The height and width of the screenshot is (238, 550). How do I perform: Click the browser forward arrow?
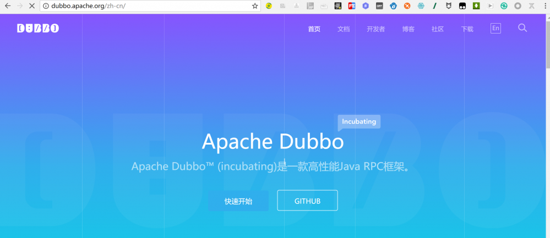pos(20,6)
